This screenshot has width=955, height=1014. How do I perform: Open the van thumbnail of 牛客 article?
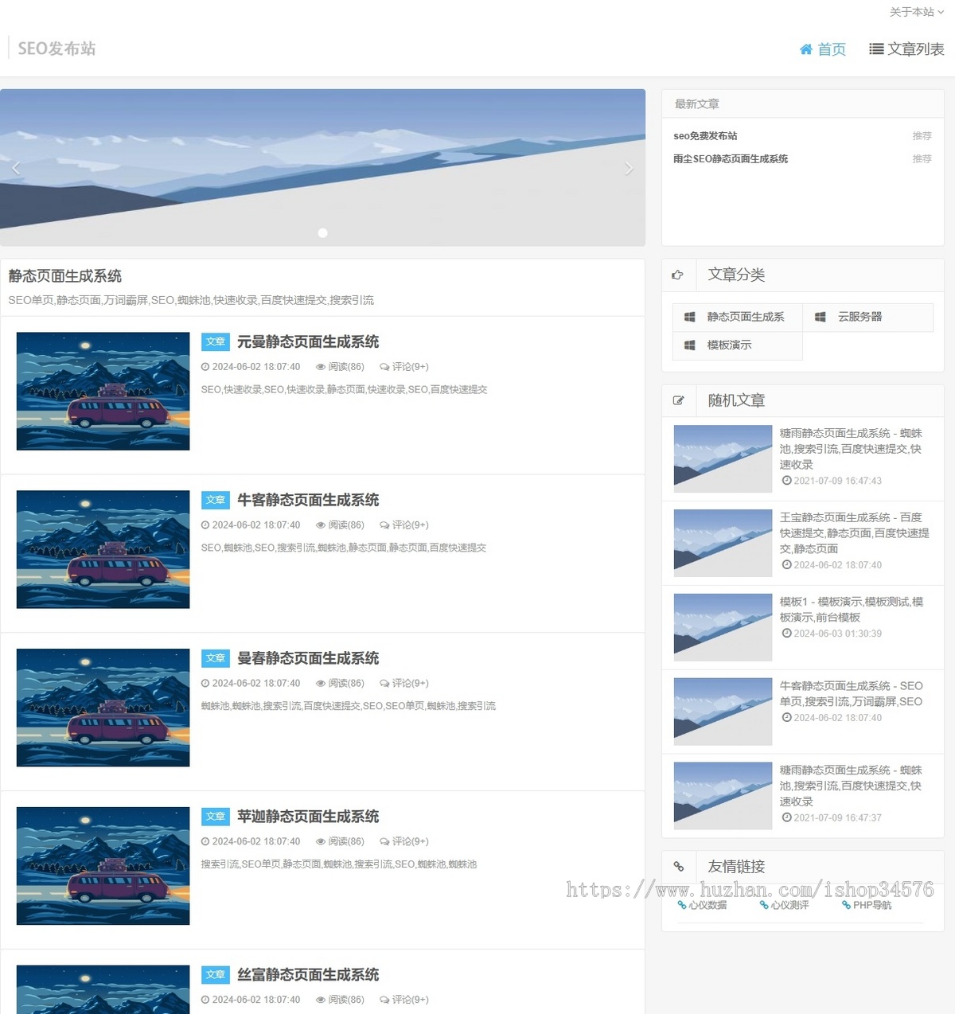(x=103, y=550)
